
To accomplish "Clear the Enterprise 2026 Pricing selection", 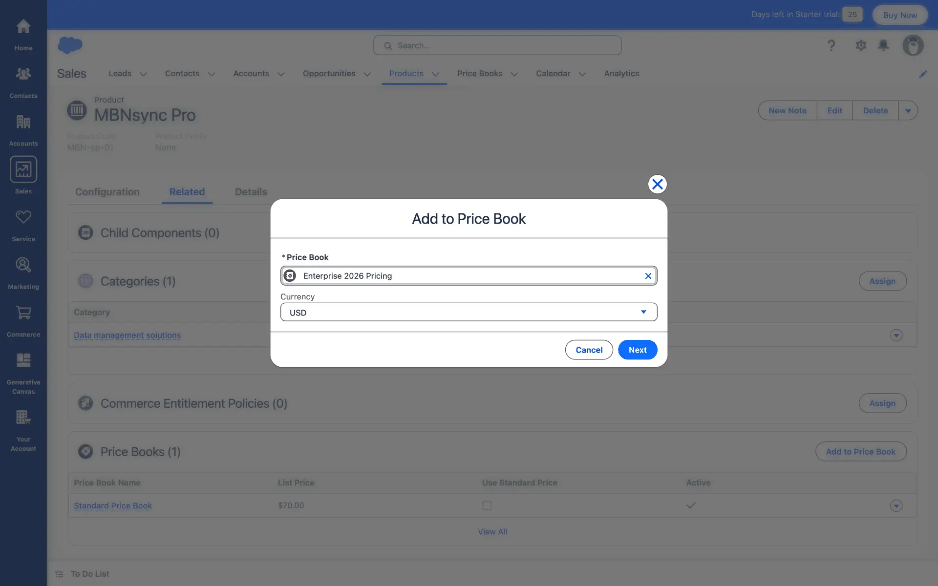I will click(x=648, y=276).
